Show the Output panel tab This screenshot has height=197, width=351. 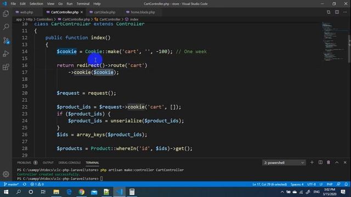click(48, 163)
